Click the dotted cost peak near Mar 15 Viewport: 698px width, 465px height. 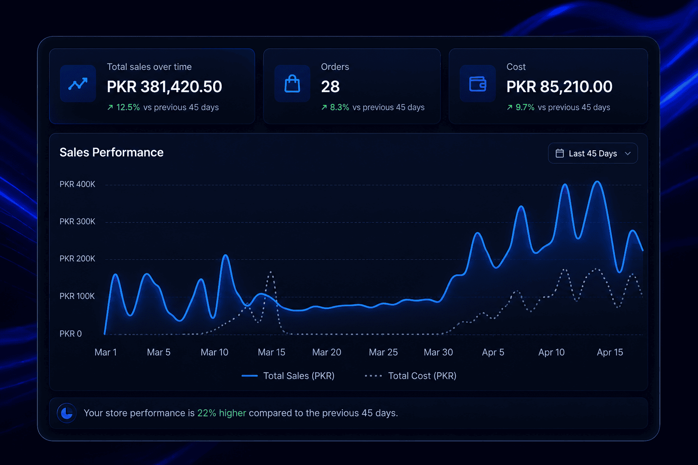click(271, 272)
